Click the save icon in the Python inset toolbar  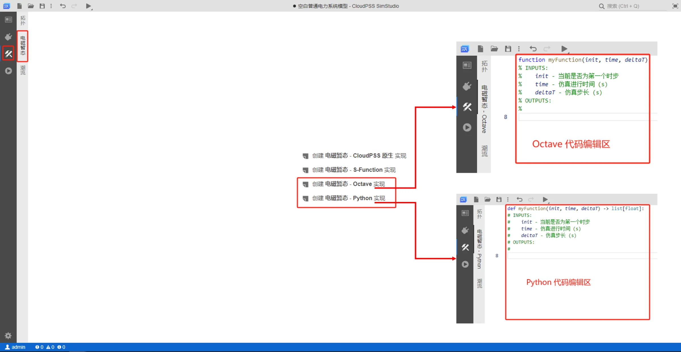[x=499, y=199]
